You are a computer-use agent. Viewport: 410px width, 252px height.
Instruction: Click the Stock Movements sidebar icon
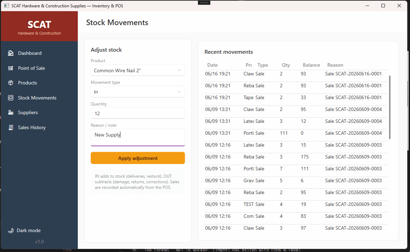(x=11, y=98)
